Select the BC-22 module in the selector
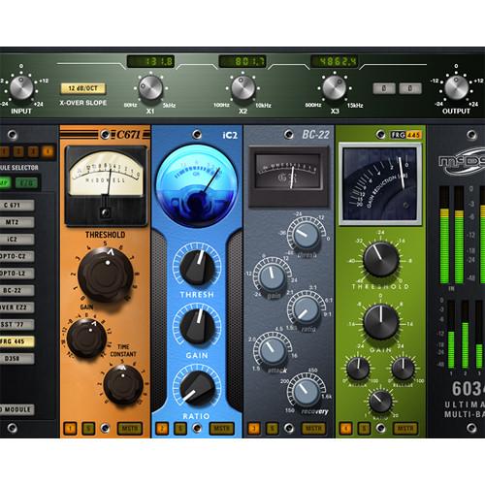 tap(16, 290)
